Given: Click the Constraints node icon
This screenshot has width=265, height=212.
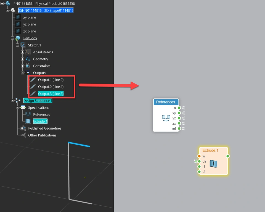Looking at the screenshot, I should [x=28, y=66].
